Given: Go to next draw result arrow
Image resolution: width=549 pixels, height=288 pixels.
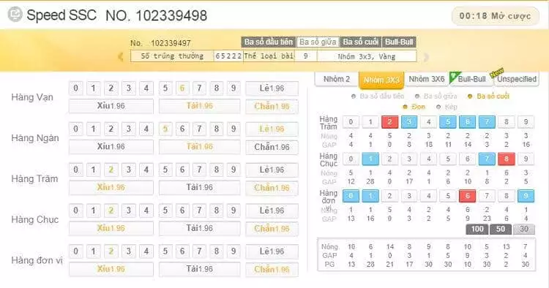Looking at the screenshot, I should tap(426, 56).
